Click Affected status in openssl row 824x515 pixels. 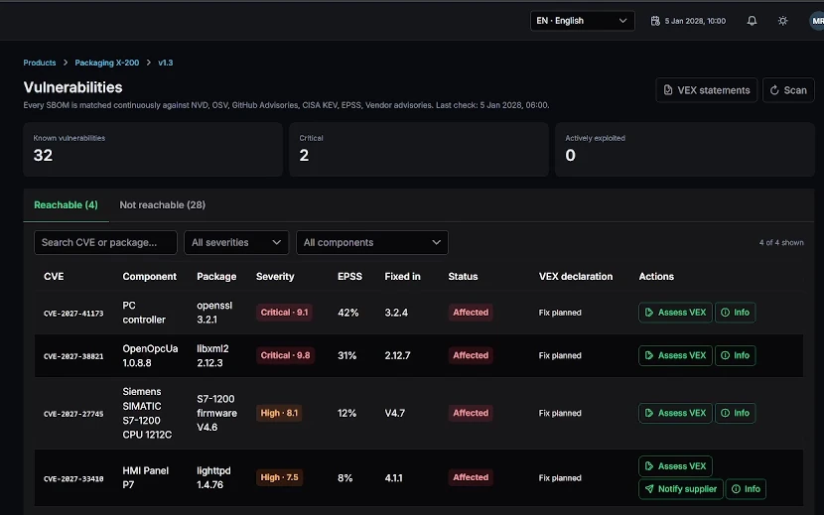point(471,313)
